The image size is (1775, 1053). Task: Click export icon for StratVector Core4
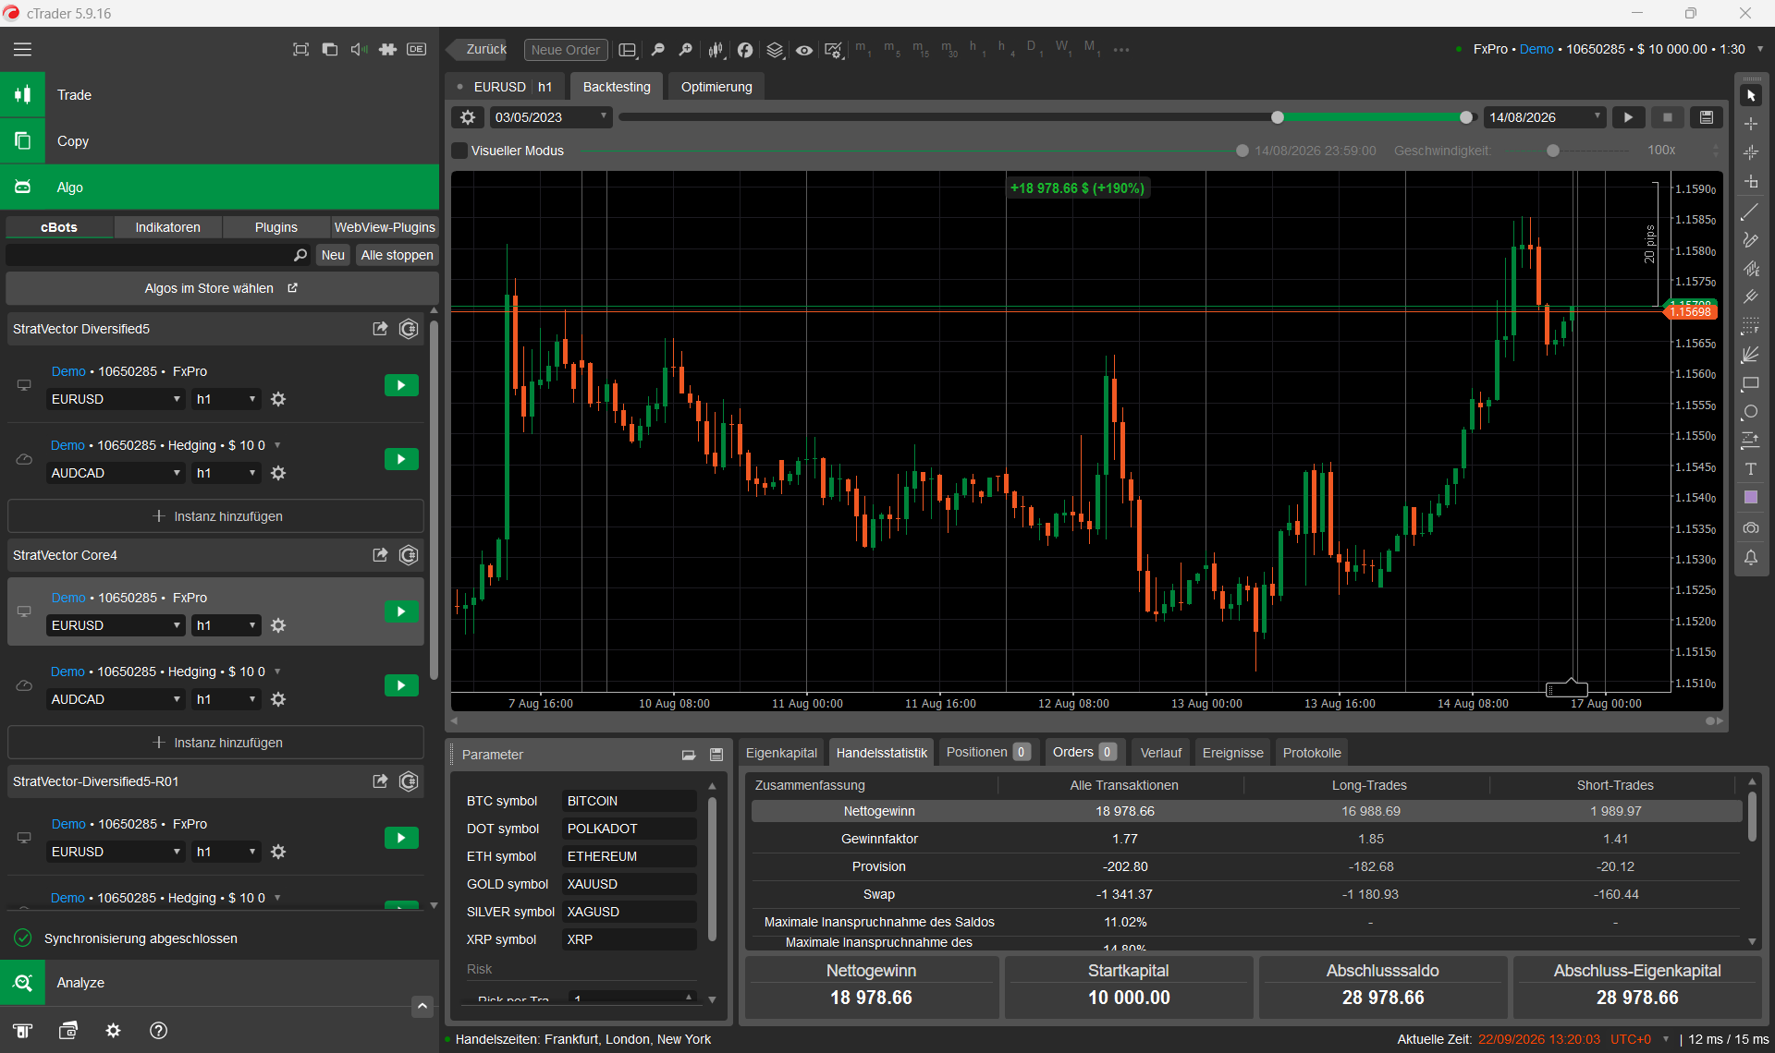380,555
